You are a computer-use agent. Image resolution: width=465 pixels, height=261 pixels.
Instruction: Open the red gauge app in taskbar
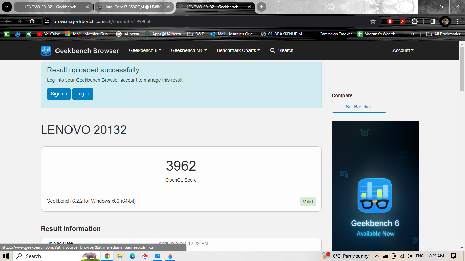coord(145,256)
